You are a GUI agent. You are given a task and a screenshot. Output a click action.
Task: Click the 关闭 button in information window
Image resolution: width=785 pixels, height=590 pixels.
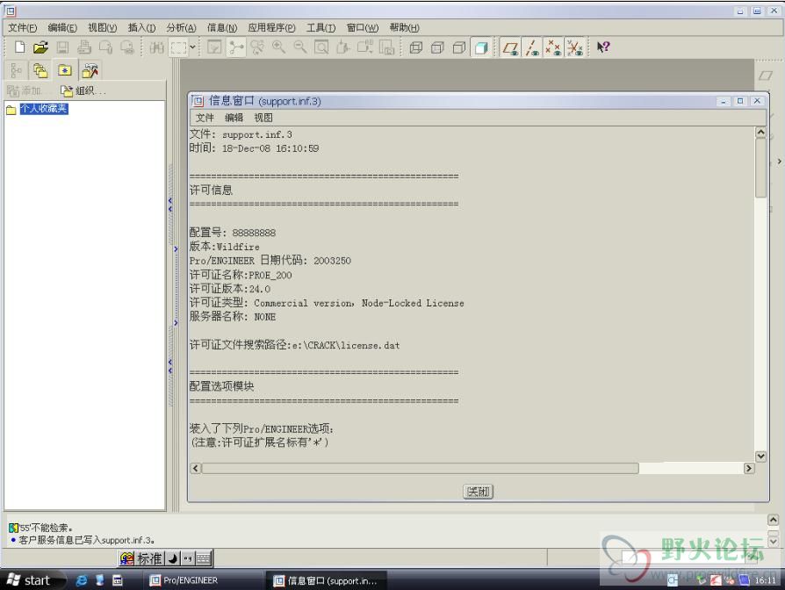[478, 492]
